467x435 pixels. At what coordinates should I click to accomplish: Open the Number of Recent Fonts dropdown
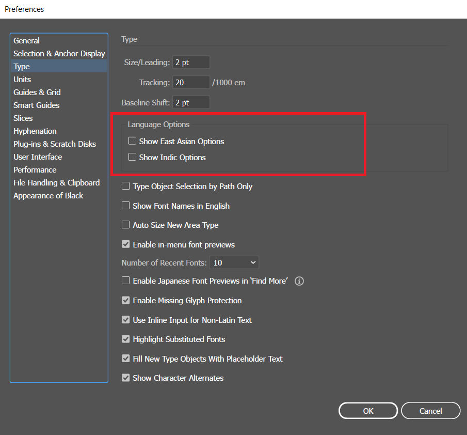234,262
